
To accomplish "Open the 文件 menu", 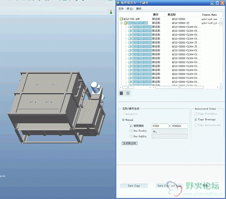I will pos(121,9).
